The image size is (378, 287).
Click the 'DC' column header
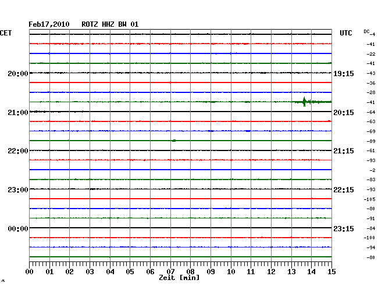[366, 31]
